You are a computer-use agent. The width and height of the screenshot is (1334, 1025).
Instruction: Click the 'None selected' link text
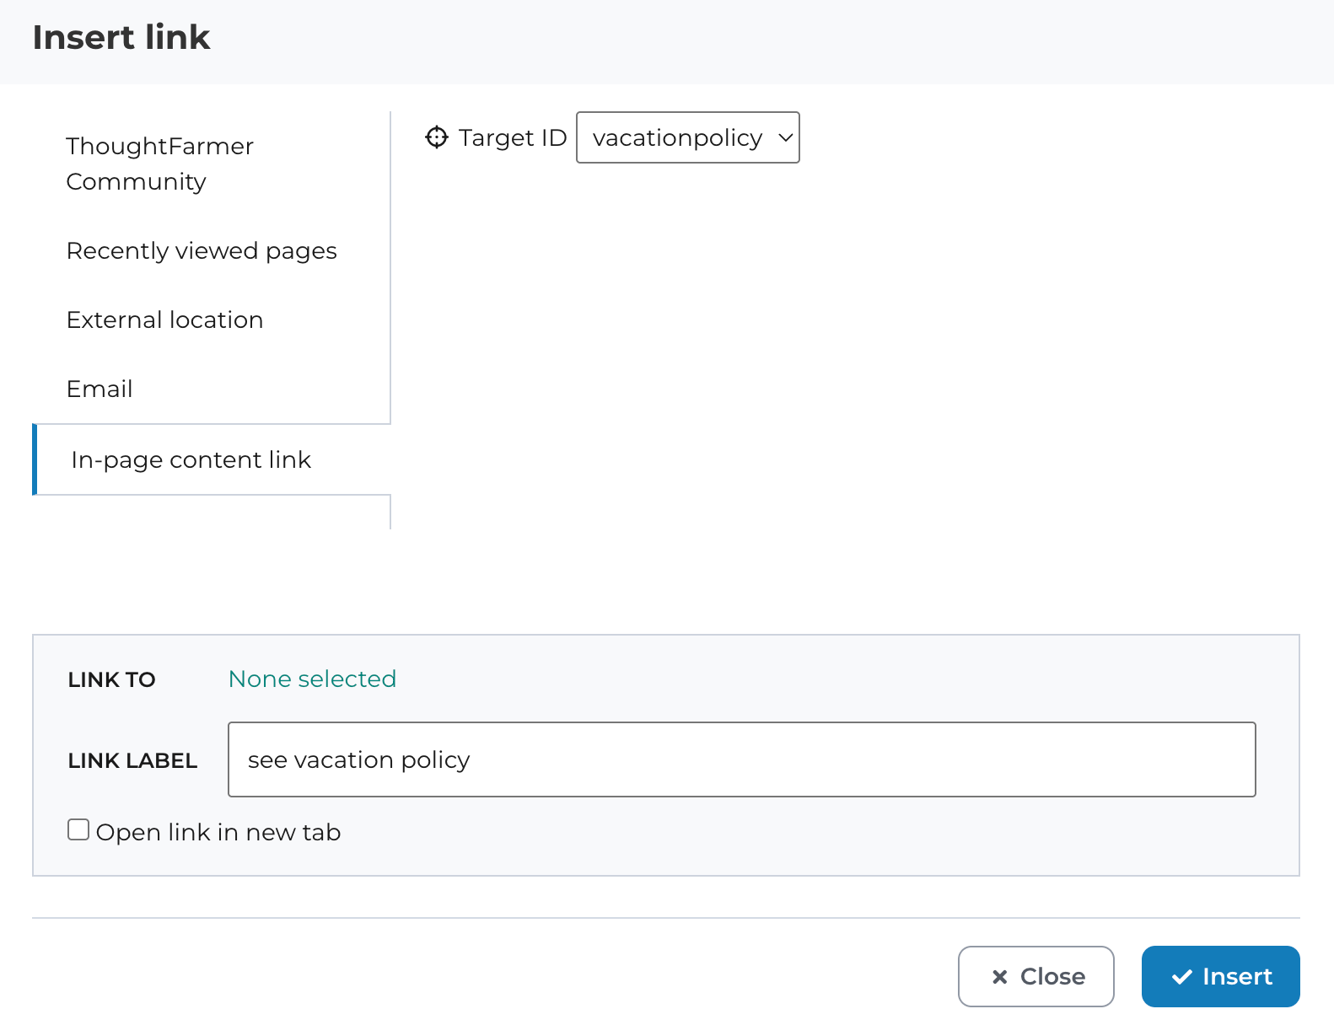pyautogui.click(x=312, y=679)
